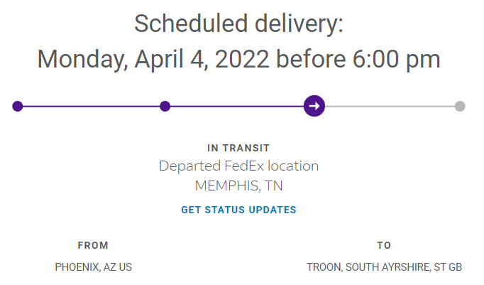Click the 'Scheduled delivery:' heading
Image resolution: width=484 pixels, height=285 pixels.
(238, 24)
